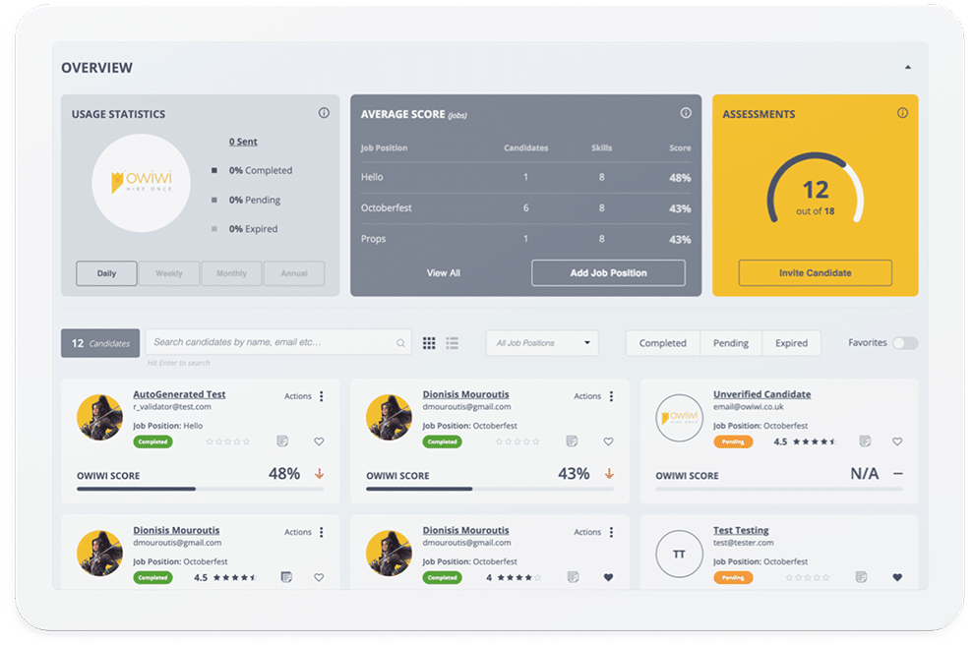The width and height of the screenshot is (973, 646).
Task: Open Actions dots on first Dionisis Mouroutis card
Action: [611, 396]
